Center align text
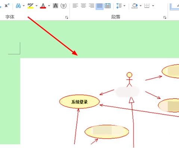 coord(83,6)
